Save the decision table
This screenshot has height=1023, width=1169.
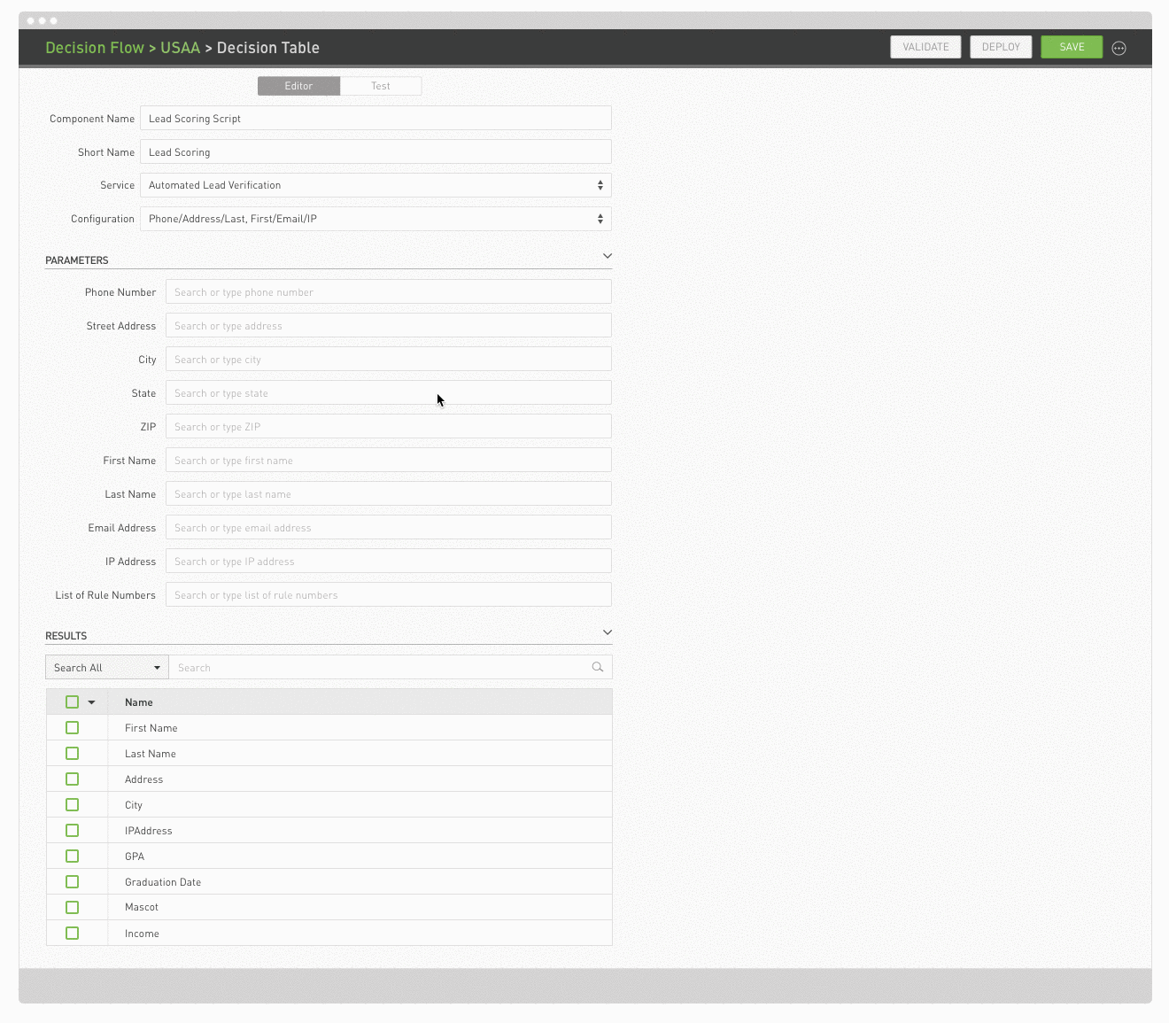point(1072,47)
